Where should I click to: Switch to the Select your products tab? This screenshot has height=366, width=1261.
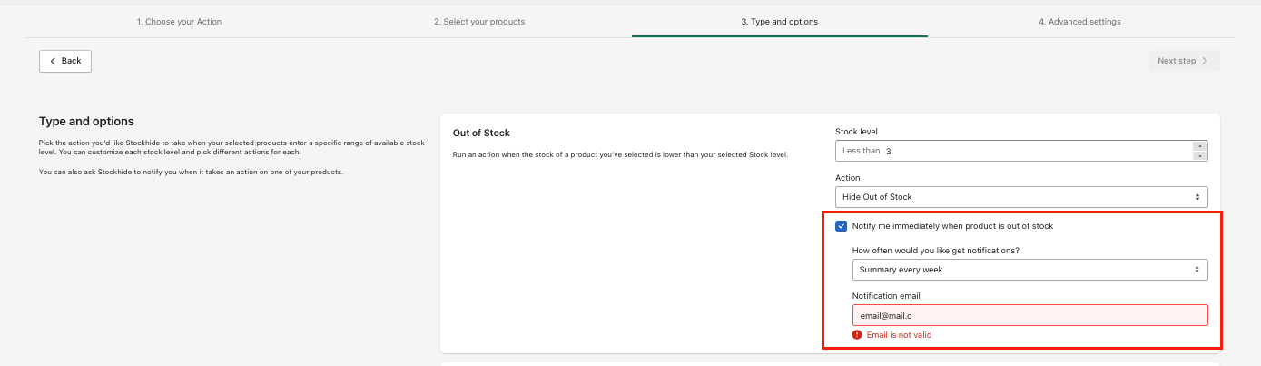(x=478, y=22)
